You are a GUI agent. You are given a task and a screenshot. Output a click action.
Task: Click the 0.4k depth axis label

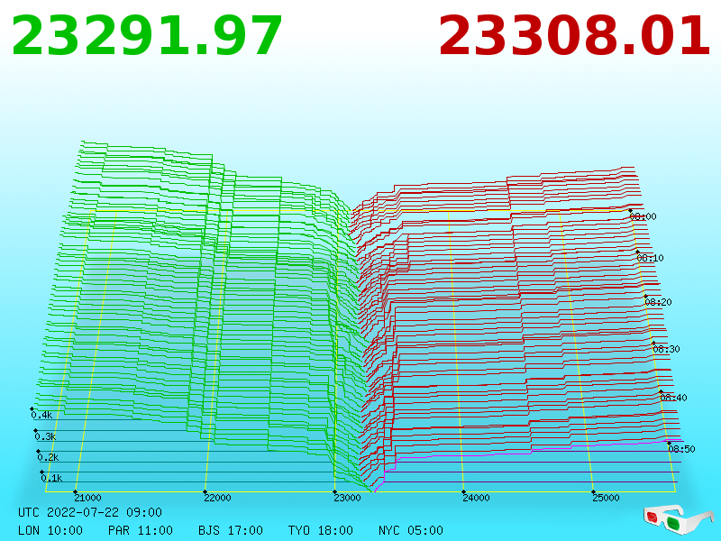(41, 415)
